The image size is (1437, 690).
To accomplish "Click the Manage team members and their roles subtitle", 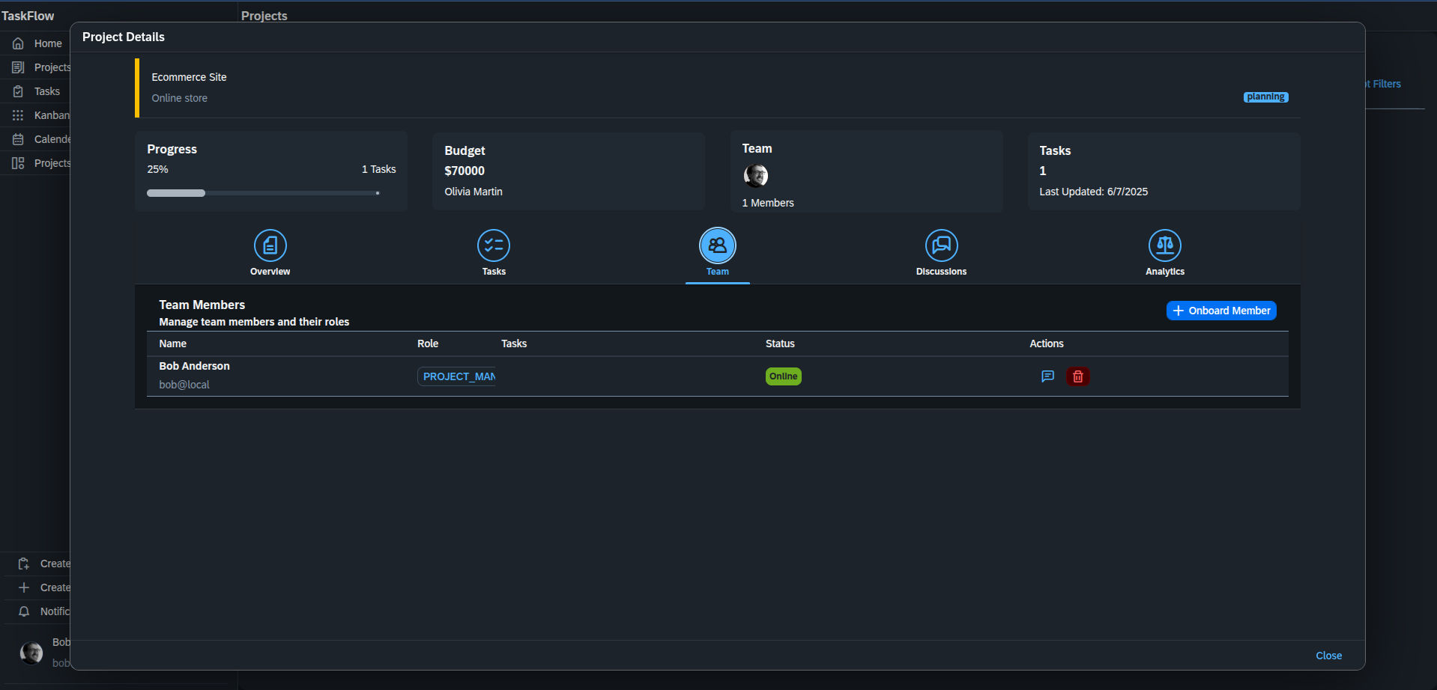I will coord(254,322).
